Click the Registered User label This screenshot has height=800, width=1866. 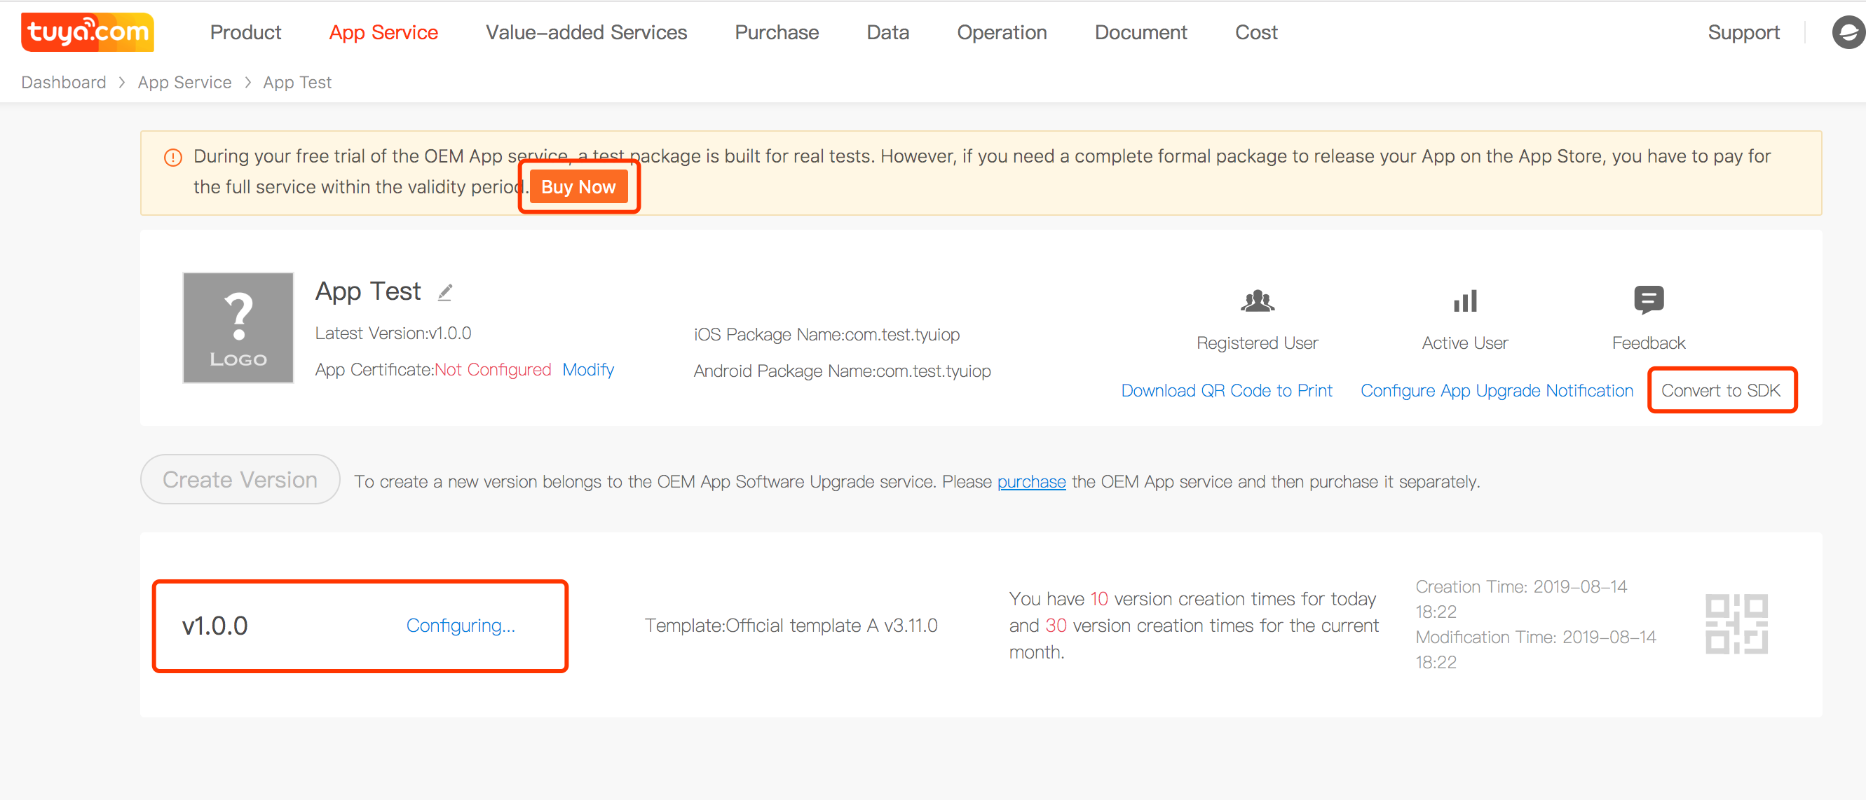point(1257,343)
